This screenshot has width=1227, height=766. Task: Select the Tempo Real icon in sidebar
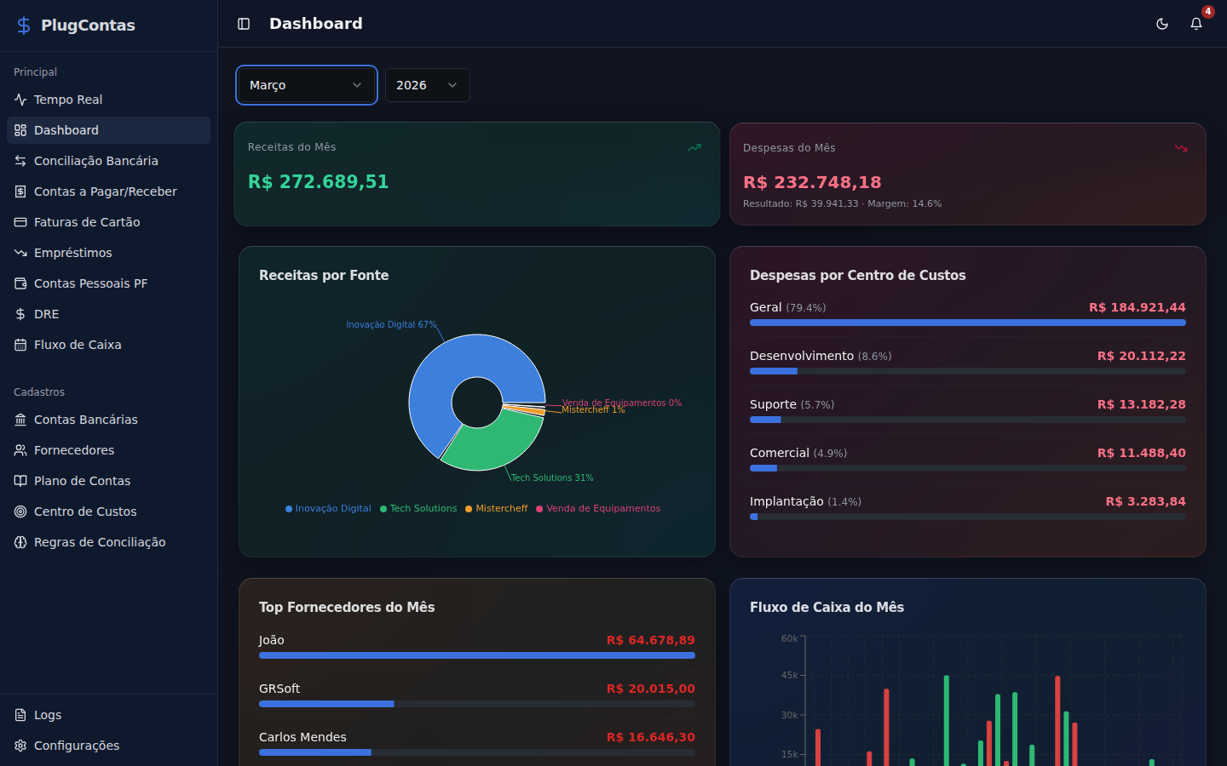click(20, 100)
